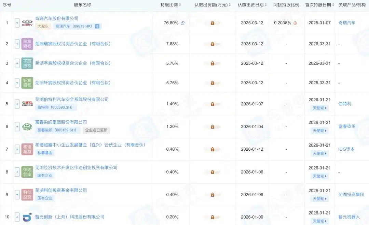The width and height of the screenshot is (369, 225).
Task: Click the lock icon in 芜湖轩宸 row
Action: tap(212, 83)
